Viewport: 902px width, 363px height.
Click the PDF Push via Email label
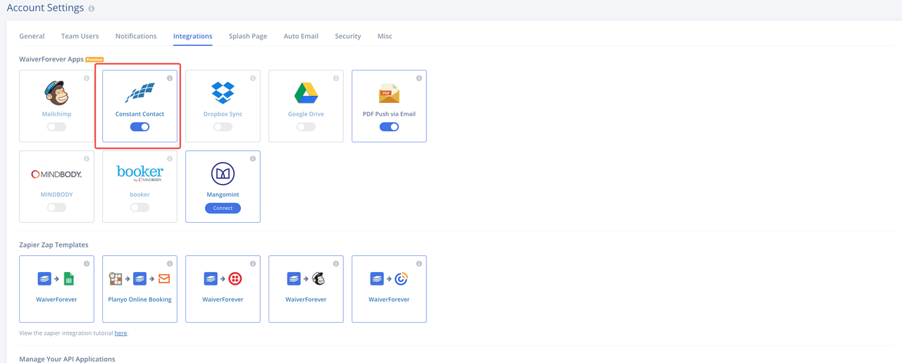(x=389, y=113)
